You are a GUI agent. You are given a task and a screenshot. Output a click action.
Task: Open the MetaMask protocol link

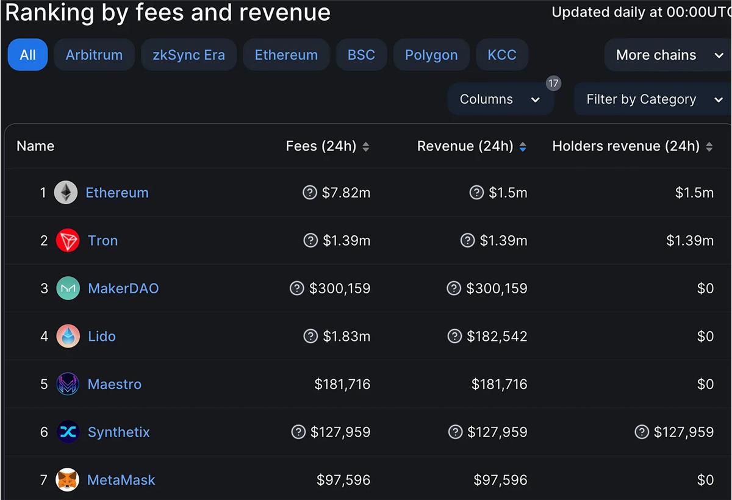121,480
